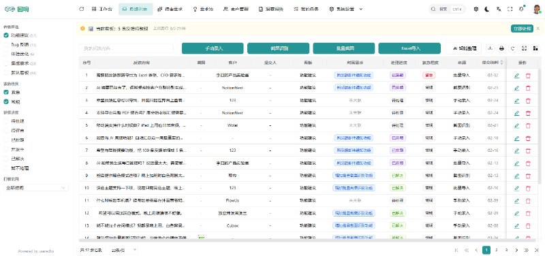Uncheck the 紧急 urgency filter
This screenshot has width=545, height=256.
pyautogui.click(x=6, y=92)
